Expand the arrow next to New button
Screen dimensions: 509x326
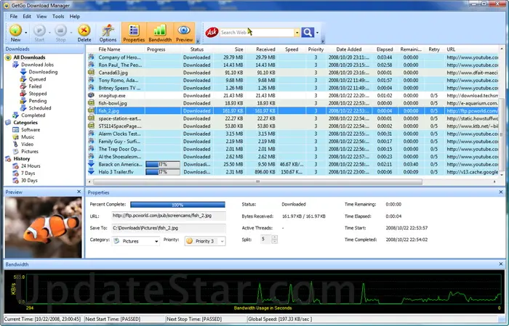click(x=27, y=33)
